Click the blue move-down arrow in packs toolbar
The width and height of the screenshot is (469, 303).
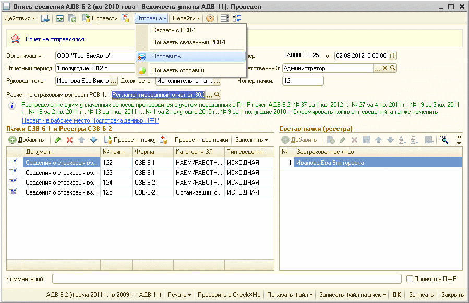93,140
